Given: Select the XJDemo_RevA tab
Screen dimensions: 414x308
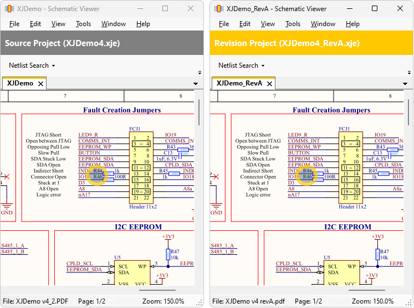Looking at the screenshot, I should point(239,83).
